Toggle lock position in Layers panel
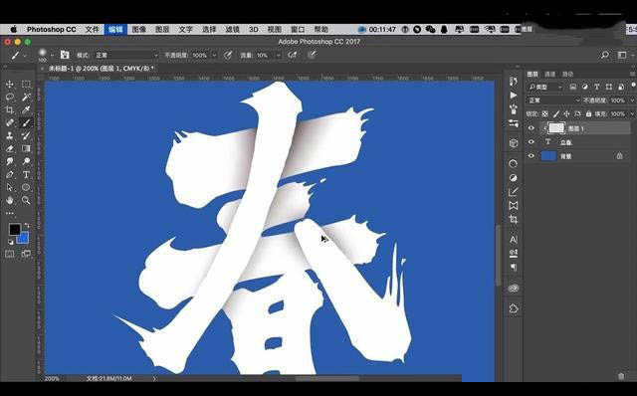This screenshot has height=396, width=637. coord(566,113)
